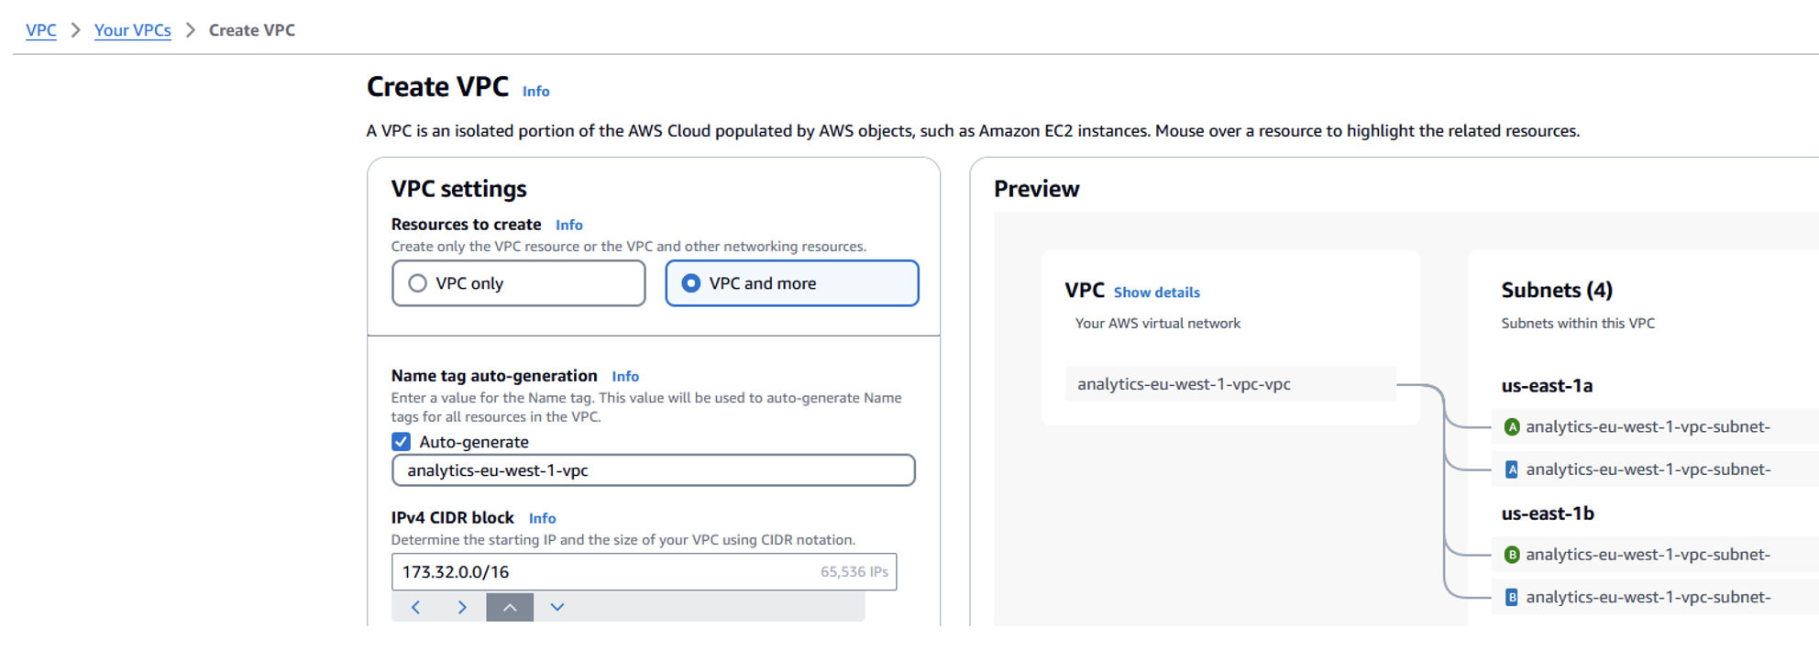Open Info link next to Create VPC heading

click(535, 91)
